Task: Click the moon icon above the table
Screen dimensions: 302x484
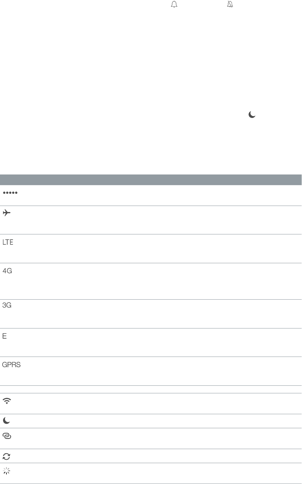Action: (x=252, y=115)
